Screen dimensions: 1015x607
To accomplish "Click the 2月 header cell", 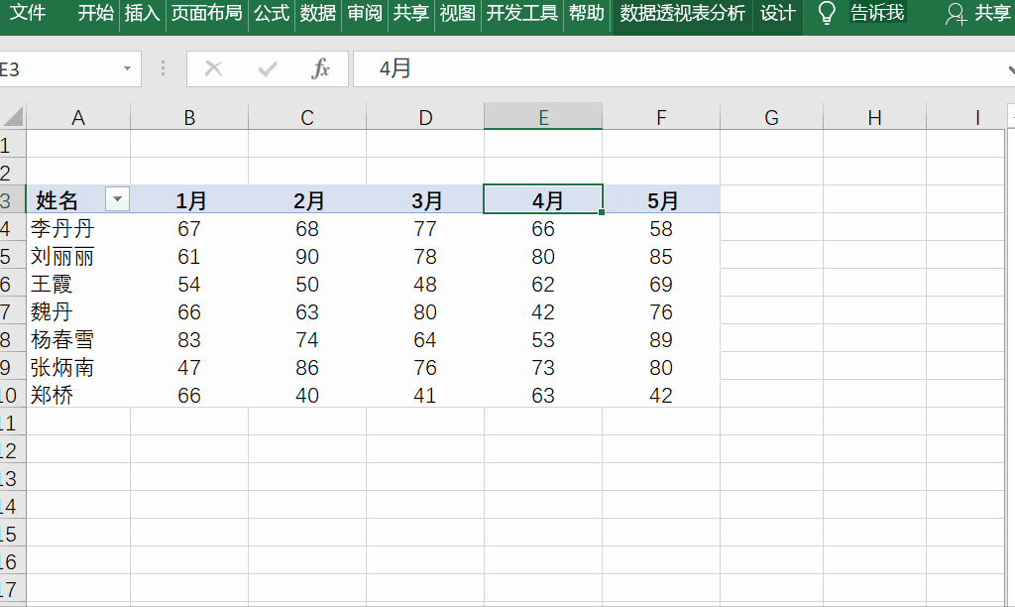I will coord(307,199).
